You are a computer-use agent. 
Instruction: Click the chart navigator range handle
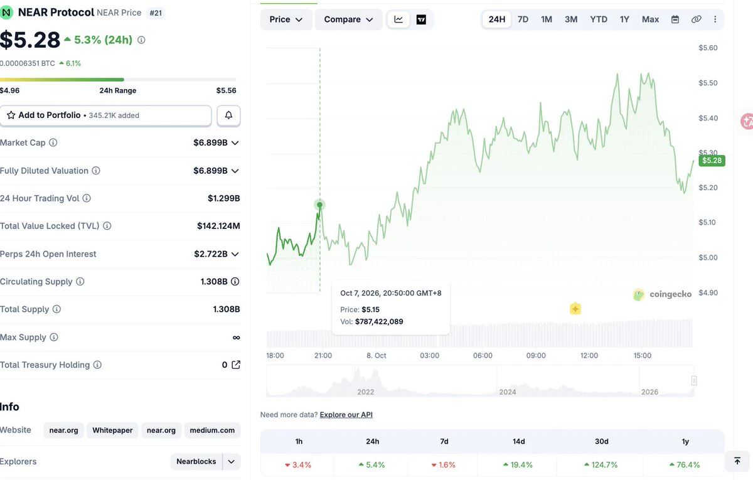coord(694,381)
